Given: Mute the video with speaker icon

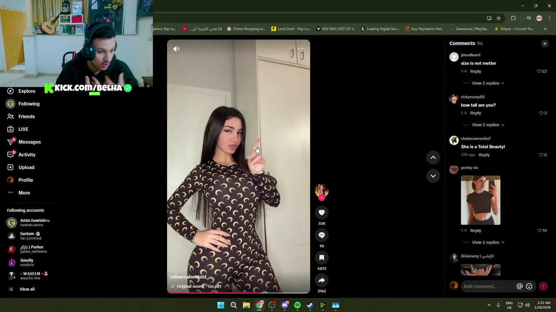Looking at the screenshot, I should pyautogui.click(x=176, y=49).
